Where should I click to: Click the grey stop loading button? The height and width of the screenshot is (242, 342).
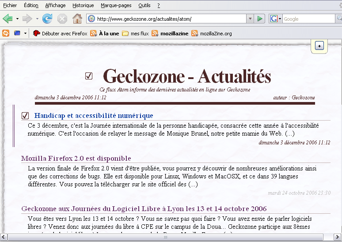click(x=62, y=19)
